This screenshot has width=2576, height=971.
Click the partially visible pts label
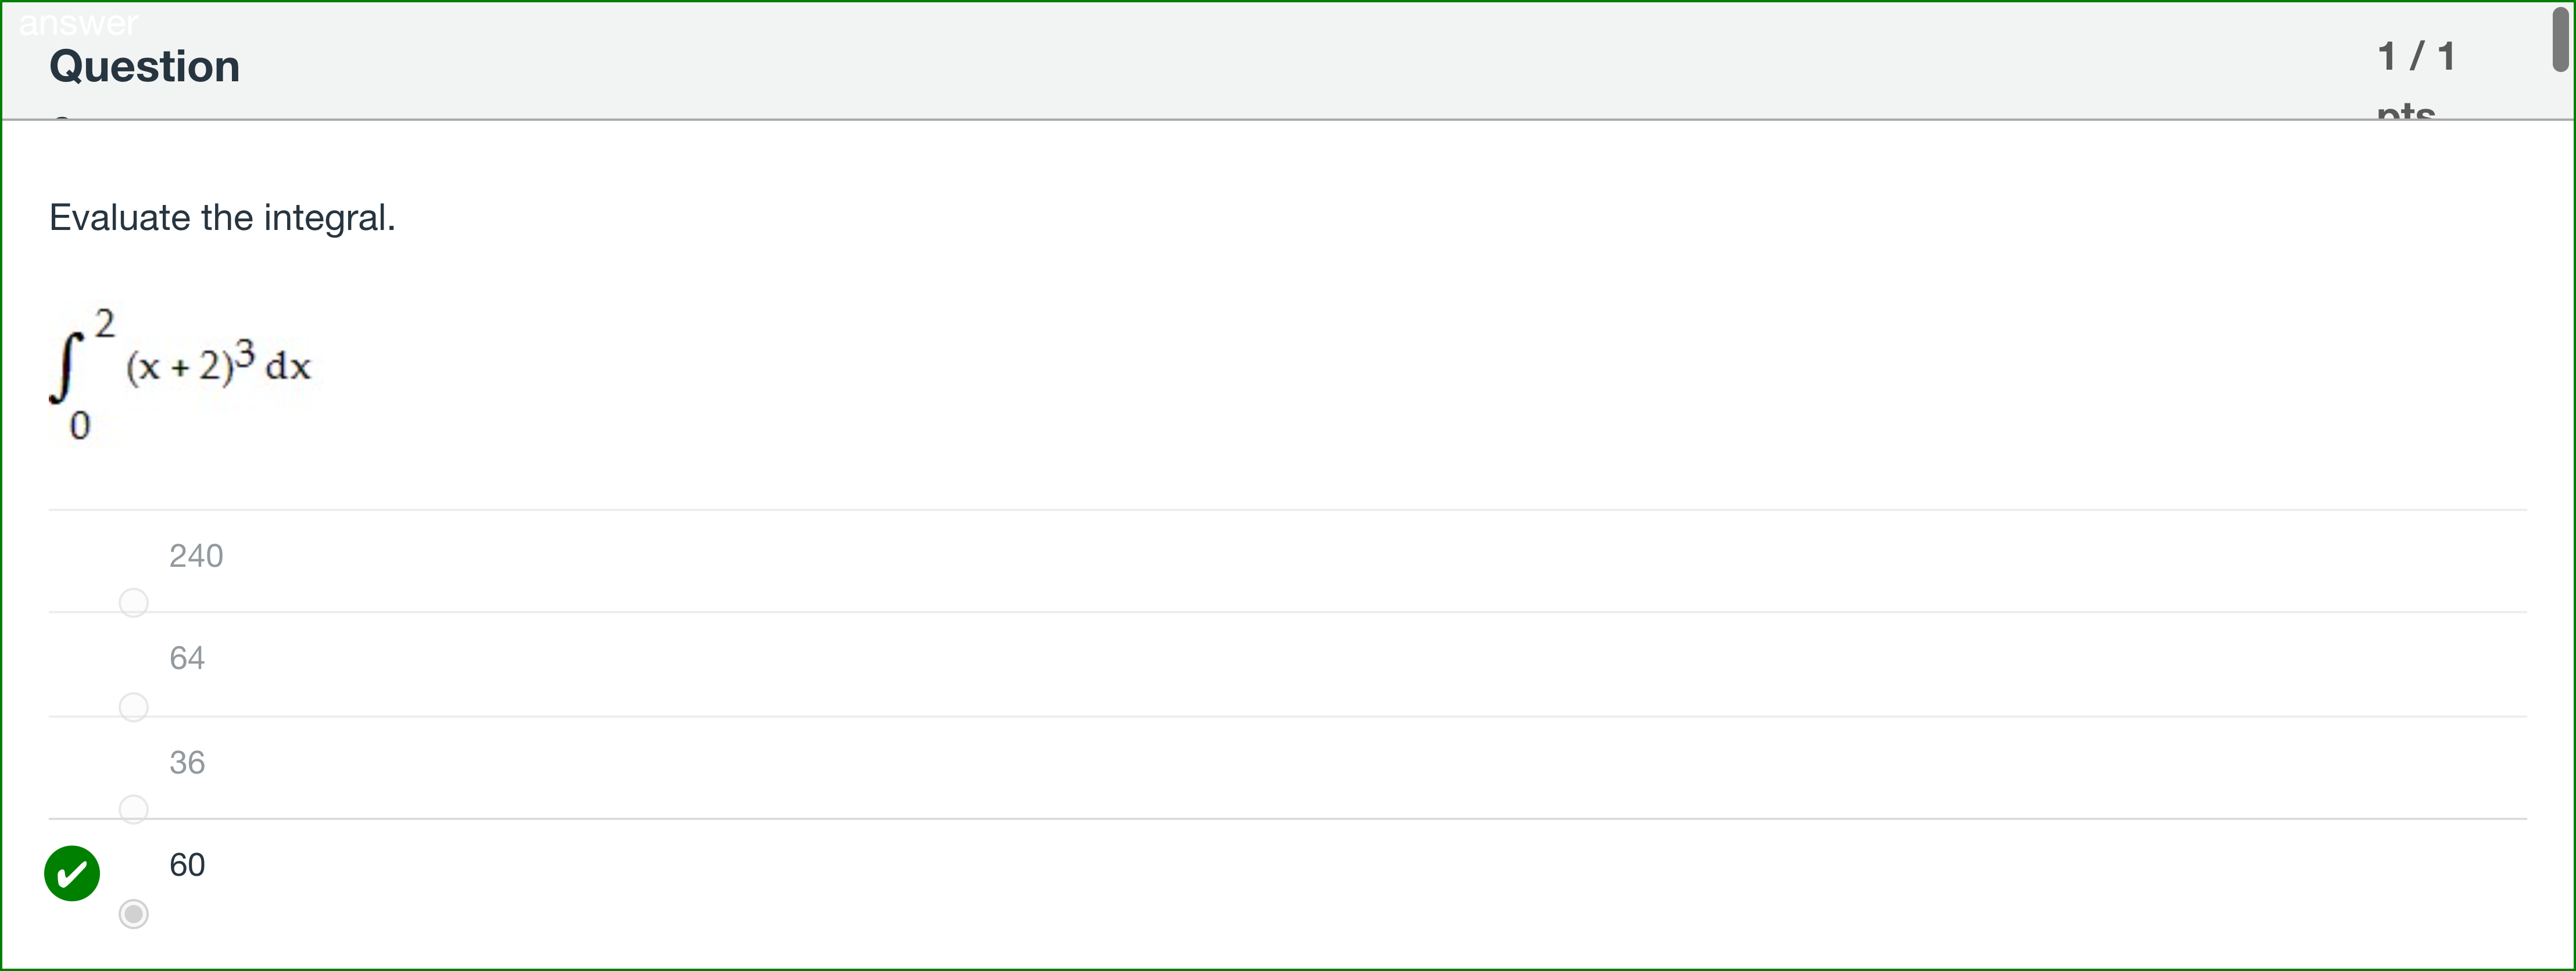click(2405, 111)
